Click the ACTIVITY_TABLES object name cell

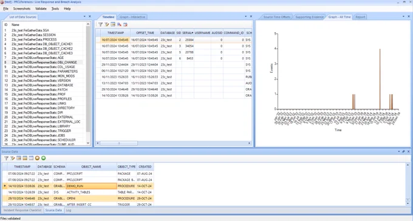click(91, 192)
